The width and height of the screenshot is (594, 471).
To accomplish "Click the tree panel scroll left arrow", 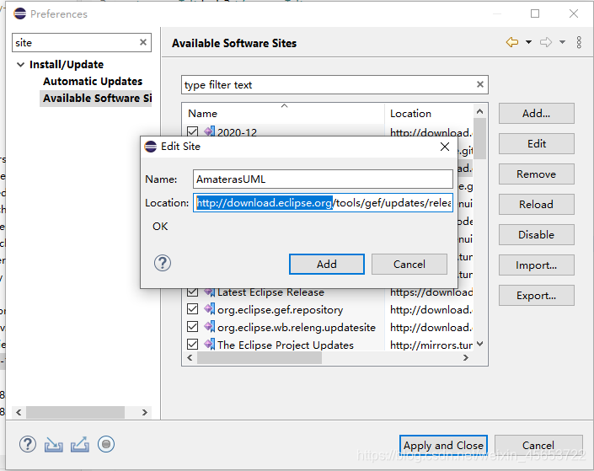I will tap(19, 412).
